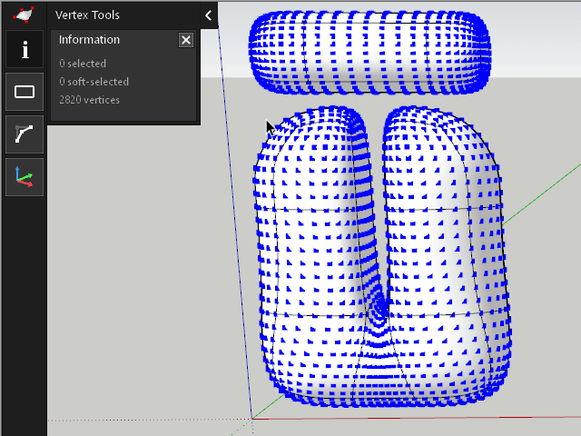This screenshot has width=581, height=436.
Task: Click the top capsule-shaped mesh
Action: (369, 52)
